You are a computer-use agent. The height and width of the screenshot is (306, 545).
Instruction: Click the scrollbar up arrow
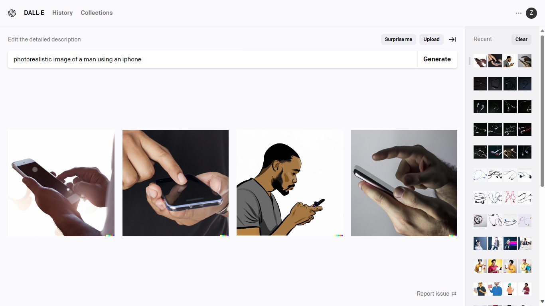click(542, 30)
